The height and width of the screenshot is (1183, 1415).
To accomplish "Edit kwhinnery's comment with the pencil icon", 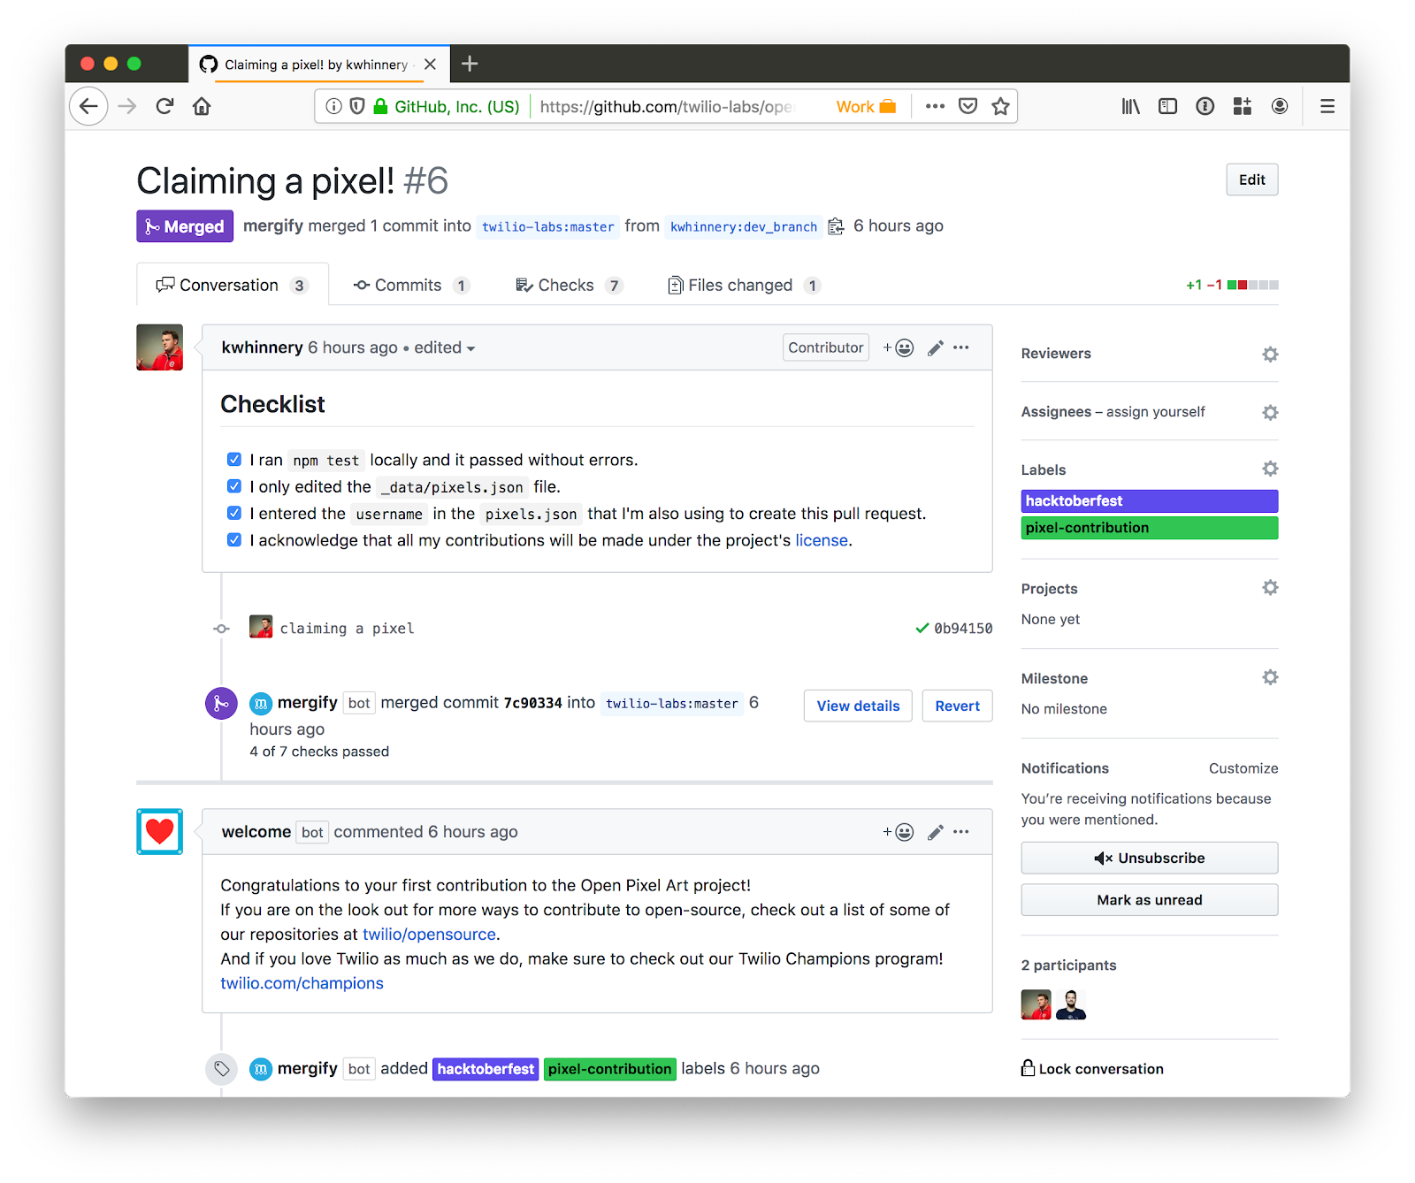I will pyautogui.click(x=935, y=347).
